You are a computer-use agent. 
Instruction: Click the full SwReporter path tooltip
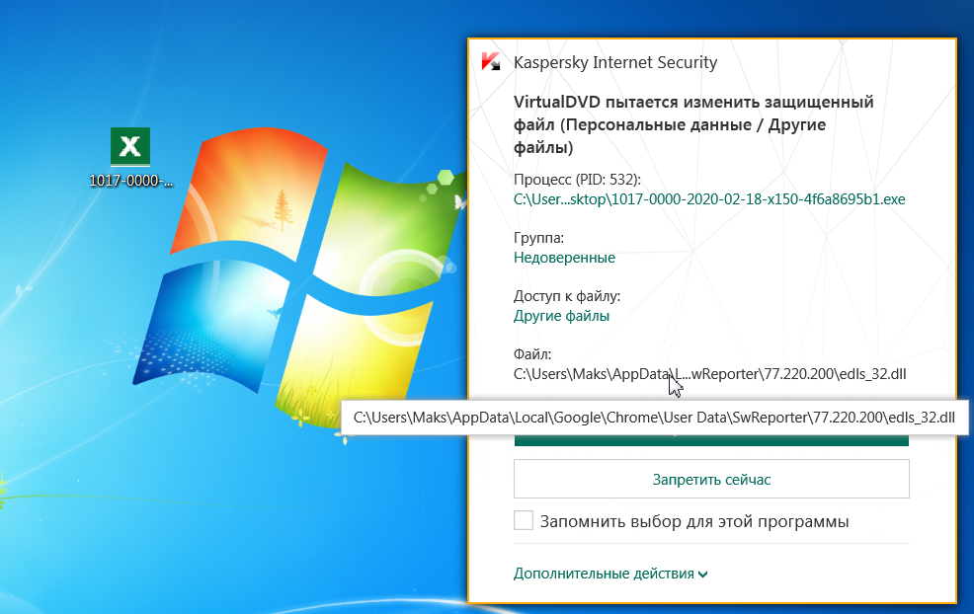pos(654,418)
